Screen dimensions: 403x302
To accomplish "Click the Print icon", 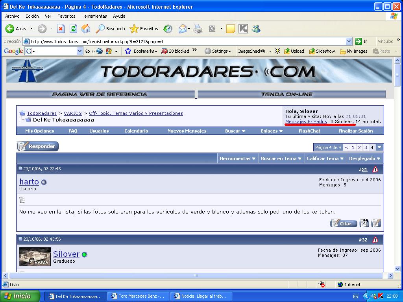I will [x=198, y=29].
